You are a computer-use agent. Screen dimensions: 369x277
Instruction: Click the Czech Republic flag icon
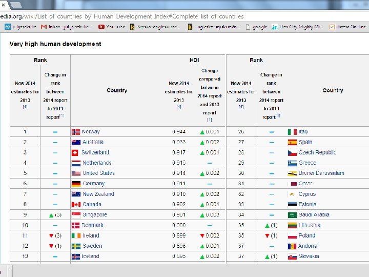292,153
